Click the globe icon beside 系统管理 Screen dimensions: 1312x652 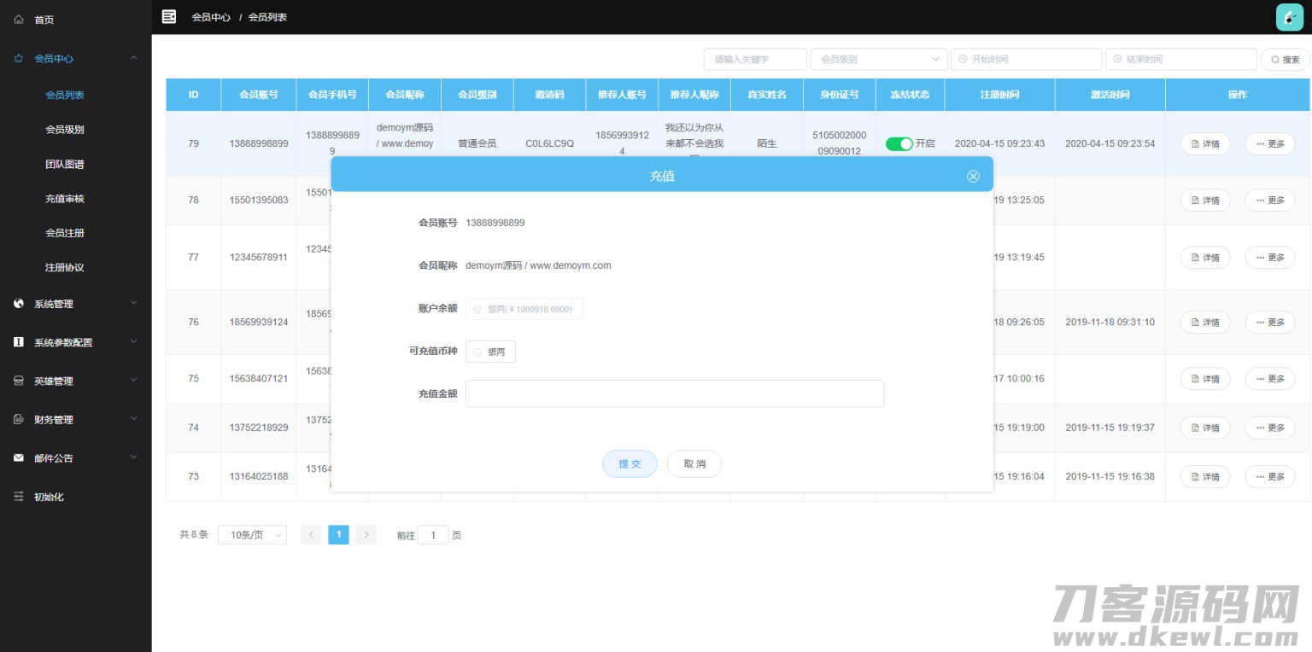tap(18, 303)
